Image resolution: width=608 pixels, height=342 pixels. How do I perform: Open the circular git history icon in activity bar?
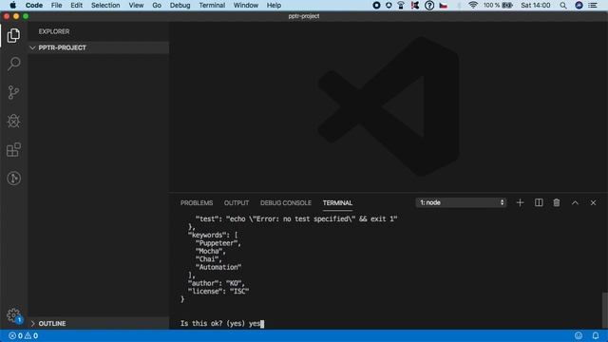[13, 179]
